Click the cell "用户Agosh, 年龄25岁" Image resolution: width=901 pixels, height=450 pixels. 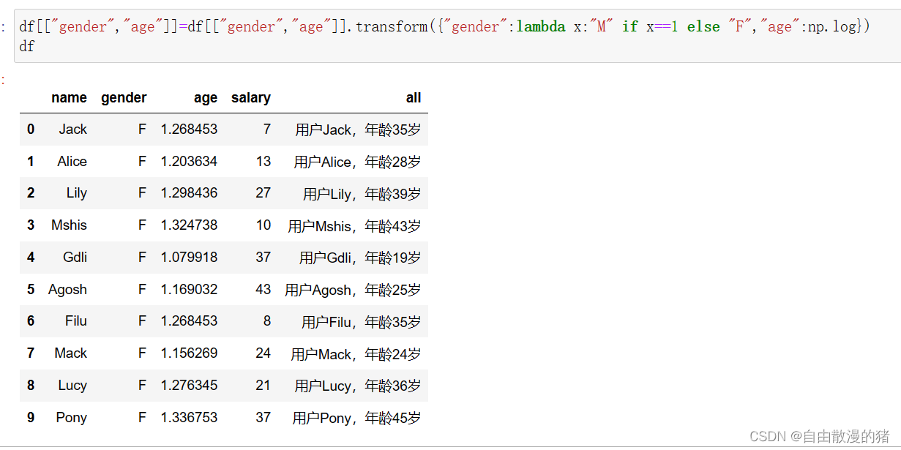point(354,290)
